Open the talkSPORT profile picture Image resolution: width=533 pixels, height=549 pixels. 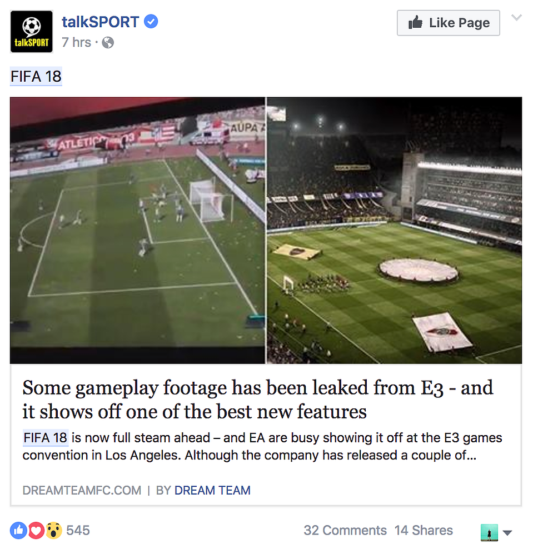coord(32,32)
